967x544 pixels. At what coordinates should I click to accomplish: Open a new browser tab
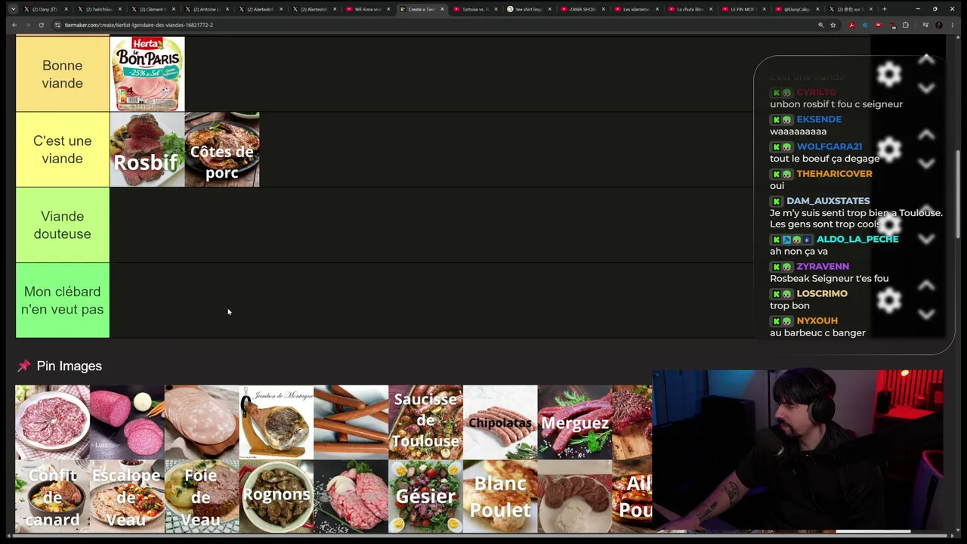pos(884,9)
